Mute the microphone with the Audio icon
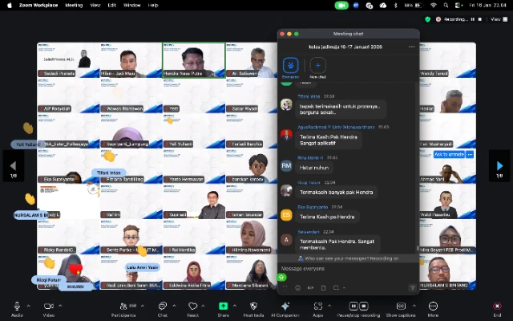This screenshot has height=321, width=513. point(17,306)
